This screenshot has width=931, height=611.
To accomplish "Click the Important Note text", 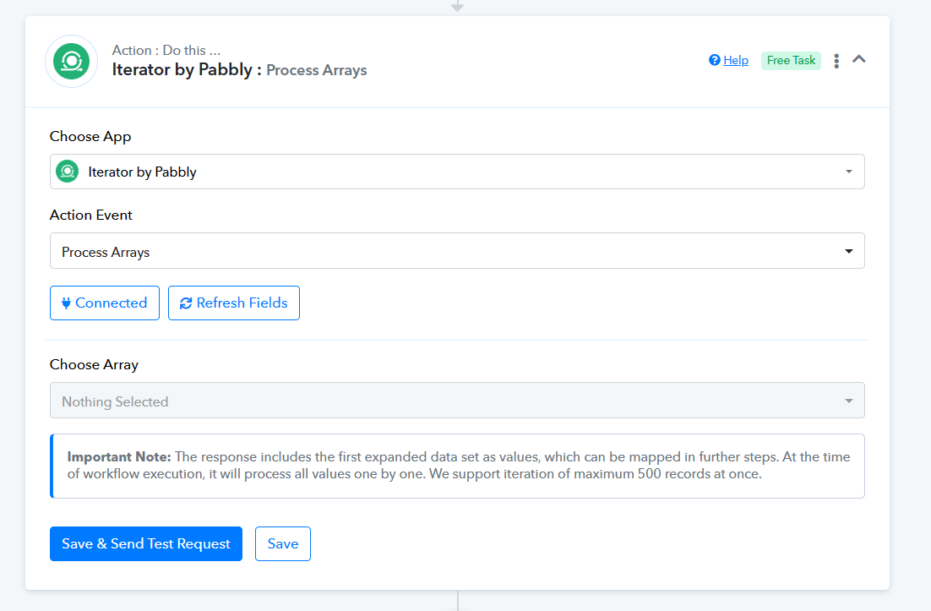I will [458, 466].
